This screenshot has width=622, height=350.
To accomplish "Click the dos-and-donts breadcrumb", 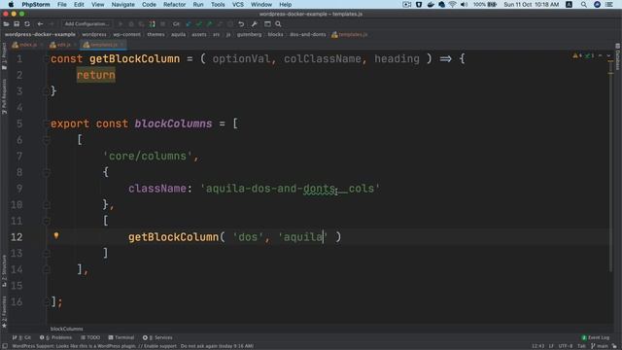I will tap(307, 35).
